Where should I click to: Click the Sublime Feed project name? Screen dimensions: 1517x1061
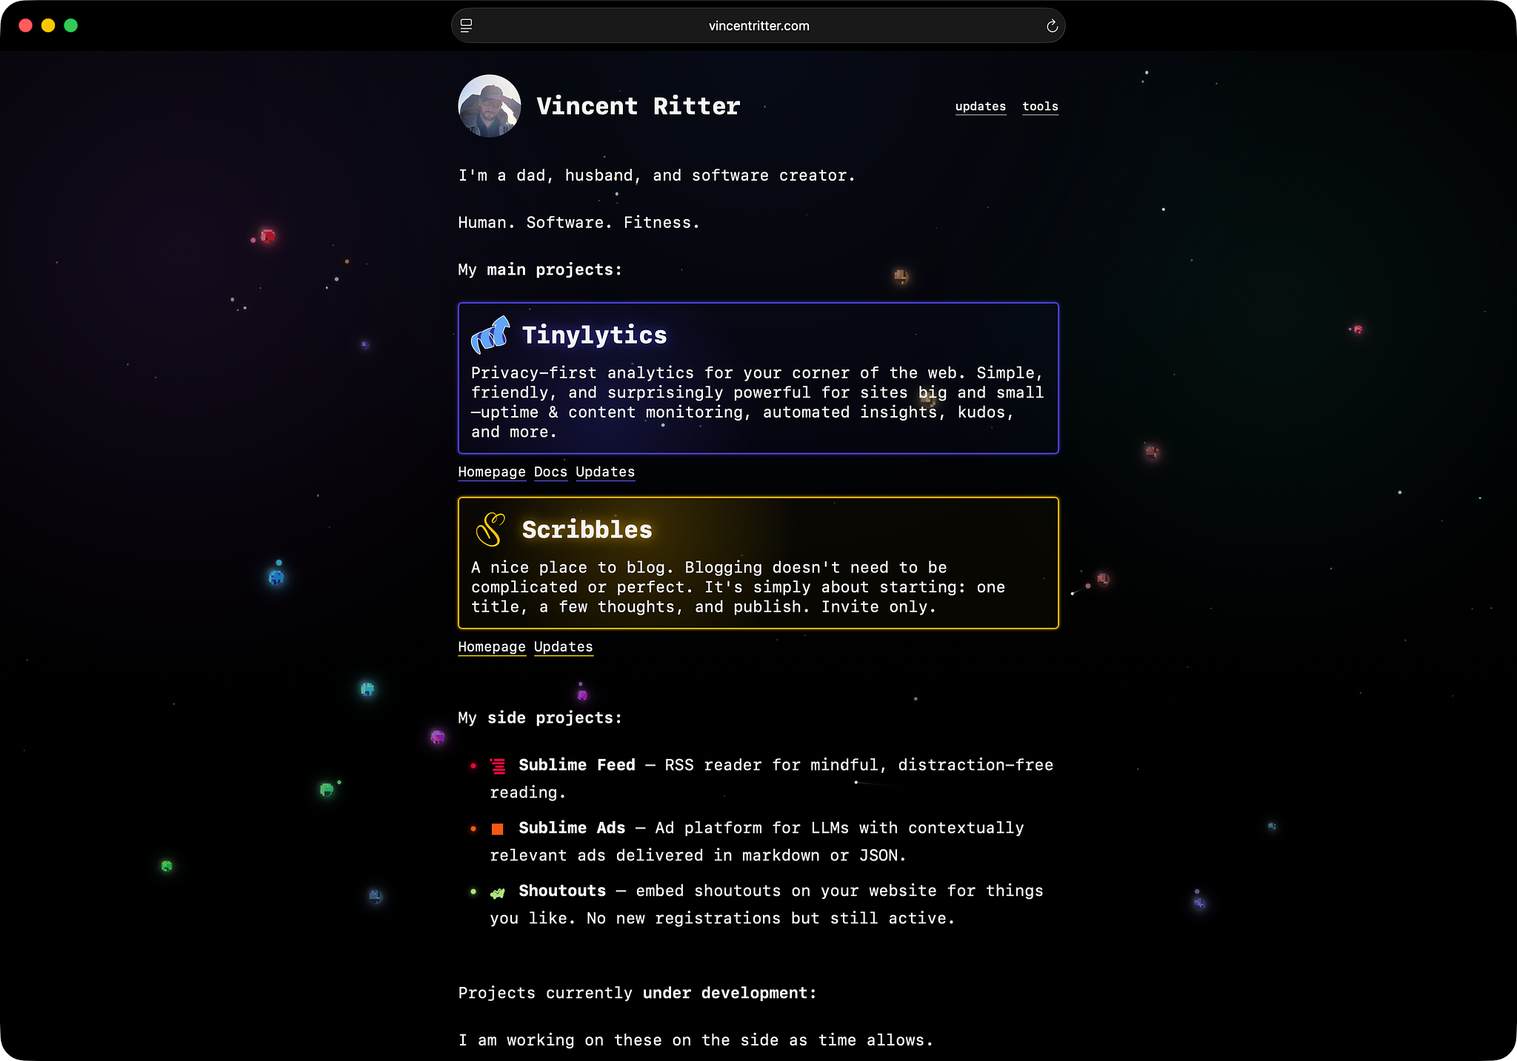576,765
